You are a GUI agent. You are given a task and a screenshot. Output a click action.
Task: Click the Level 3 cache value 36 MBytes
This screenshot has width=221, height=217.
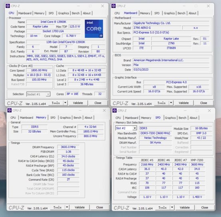click(87, 84)
